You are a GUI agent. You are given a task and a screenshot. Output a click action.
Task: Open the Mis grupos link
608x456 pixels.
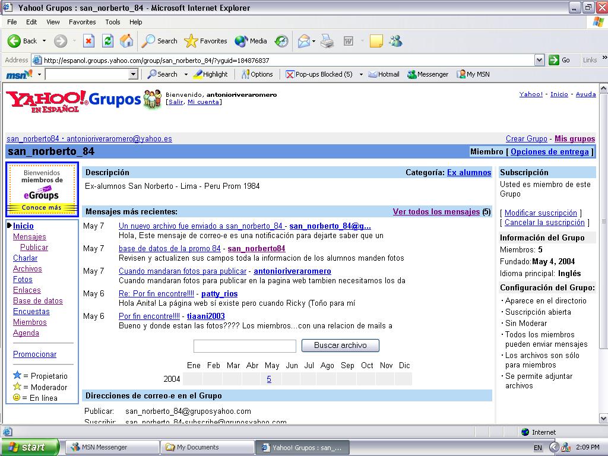coord(575,138)
